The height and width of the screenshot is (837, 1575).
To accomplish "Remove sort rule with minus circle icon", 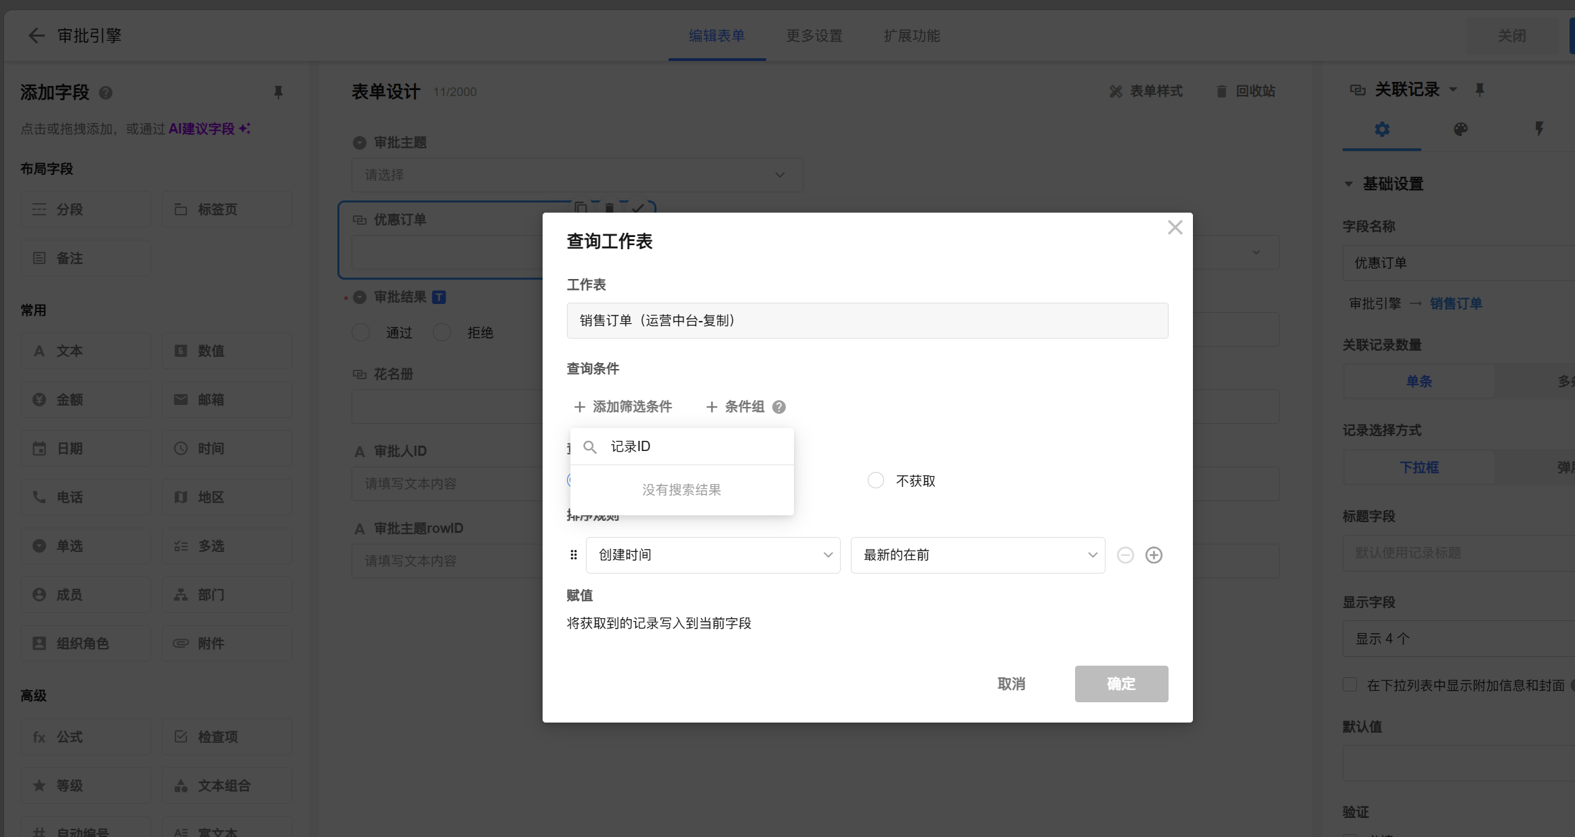I will tap(1125, 555).
